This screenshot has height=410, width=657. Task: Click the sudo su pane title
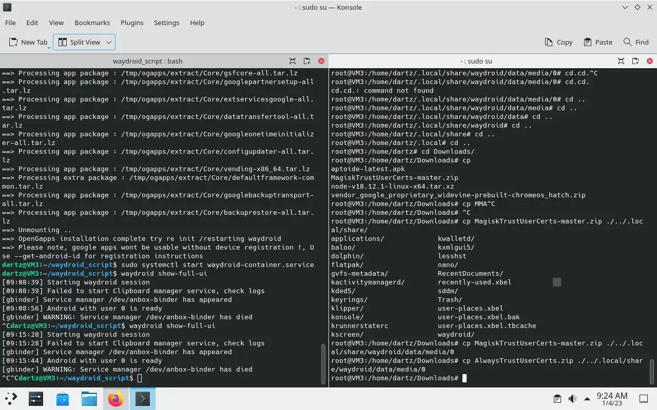coord(476,61)
